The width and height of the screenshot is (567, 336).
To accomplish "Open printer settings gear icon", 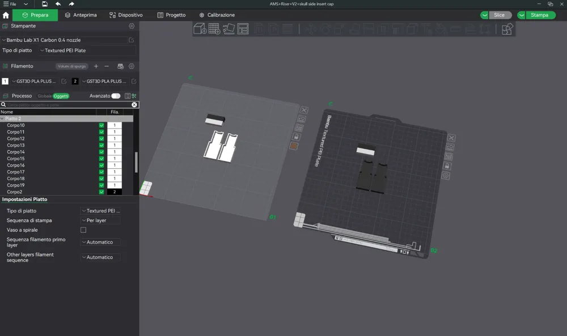I will coord(132,26).
